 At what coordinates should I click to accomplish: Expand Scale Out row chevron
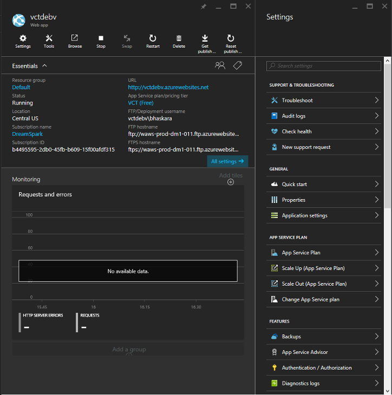tap(377, 284)
